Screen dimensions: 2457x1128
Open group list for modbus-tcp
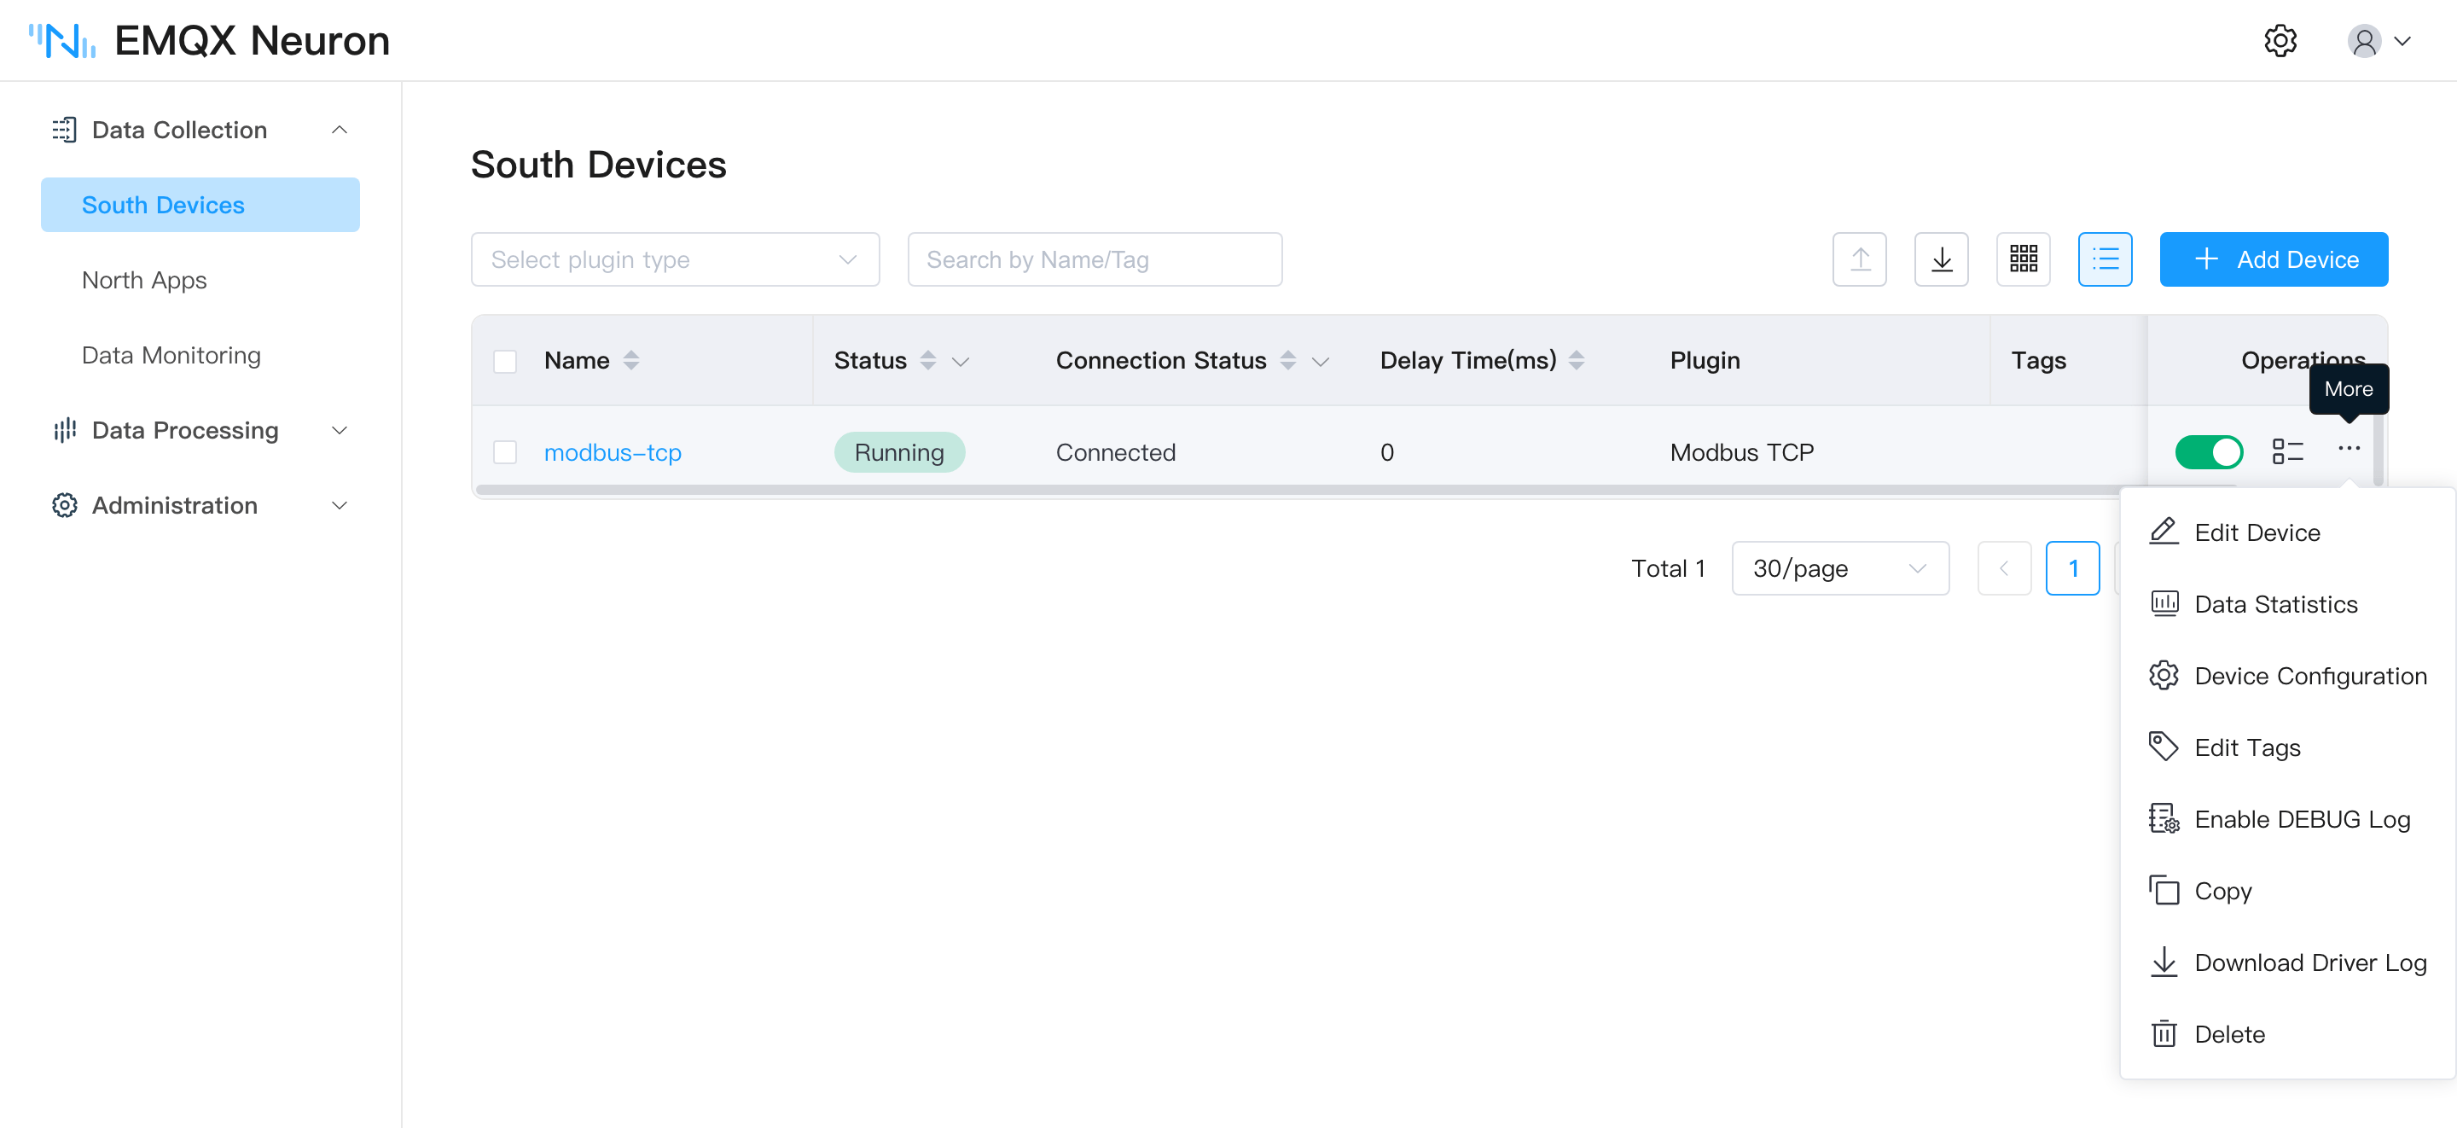click(2287, 451)
